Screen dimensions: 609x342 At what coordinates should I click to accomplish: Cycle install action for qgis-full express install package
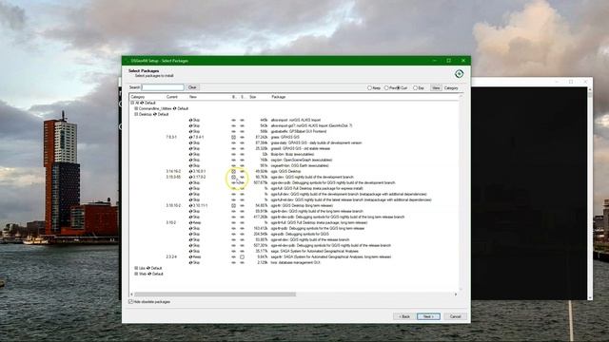click(x=190, y=188)
